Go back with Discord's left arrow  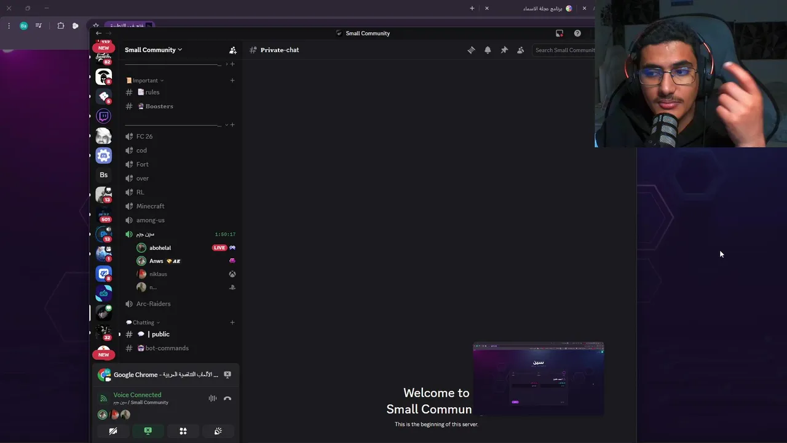pos(98,33)
